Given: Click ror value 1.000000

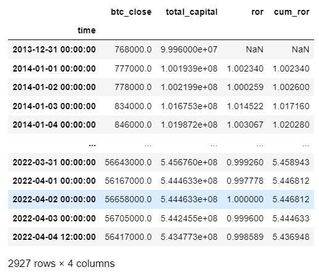Looking at the screenshot, I should (x=245, y=199).
